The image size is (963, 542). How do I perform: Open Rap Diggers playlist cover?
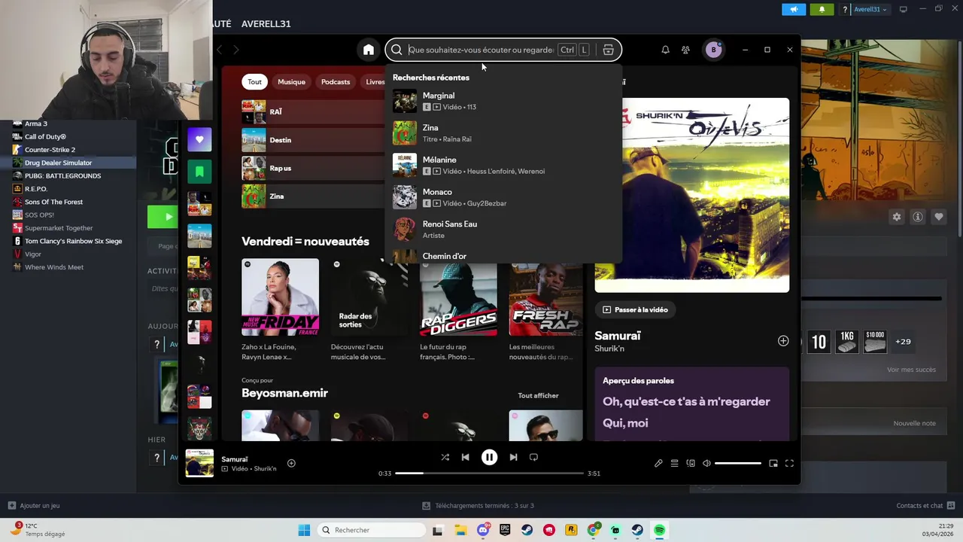[458, 297]
